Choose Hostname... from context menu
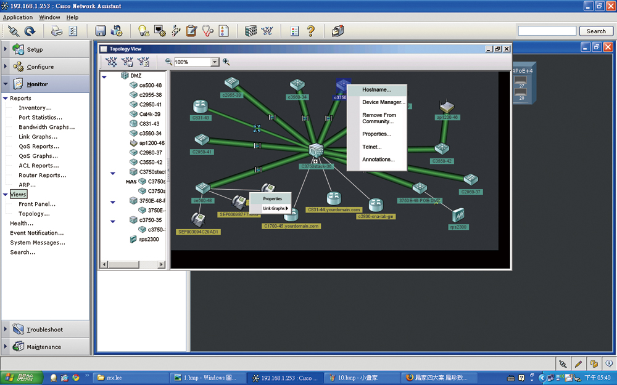Image resolution: width=617 pixels, height=385 pixels. 376,89
